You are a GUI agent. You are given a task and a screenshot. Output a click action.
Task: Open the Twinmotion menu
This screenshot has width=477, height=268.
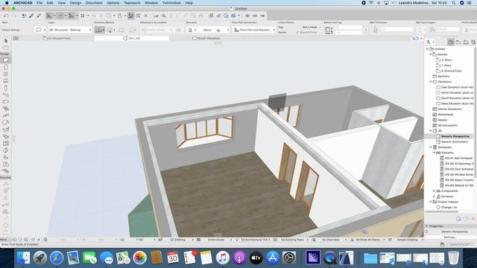point(171,3)
